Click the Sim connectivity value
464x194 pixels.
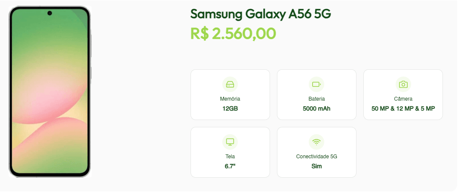point(317,166)
